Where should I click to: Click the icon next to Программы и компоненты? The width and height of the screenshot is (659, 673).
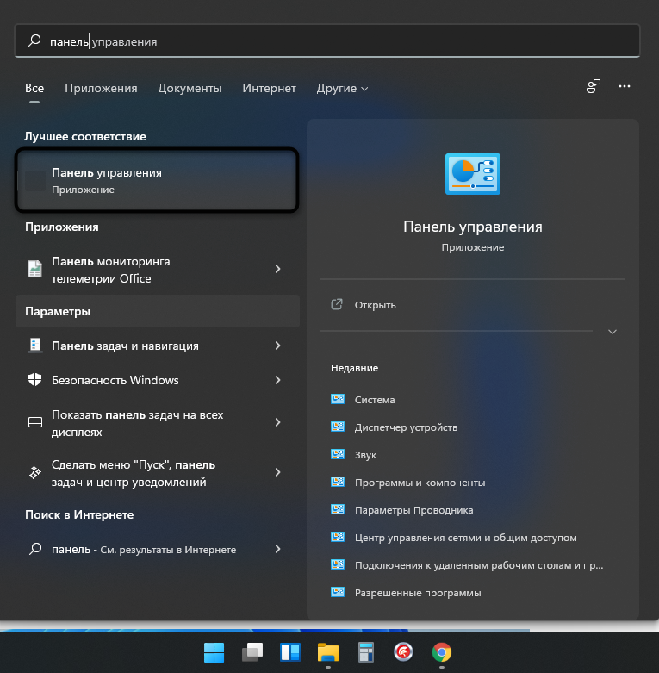pyautogui.click(x=338, y=482)
